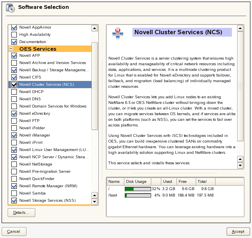Click the vertical pane splitter handle
The width and height of the screenshot is (252, 238).
click(102, 120)
